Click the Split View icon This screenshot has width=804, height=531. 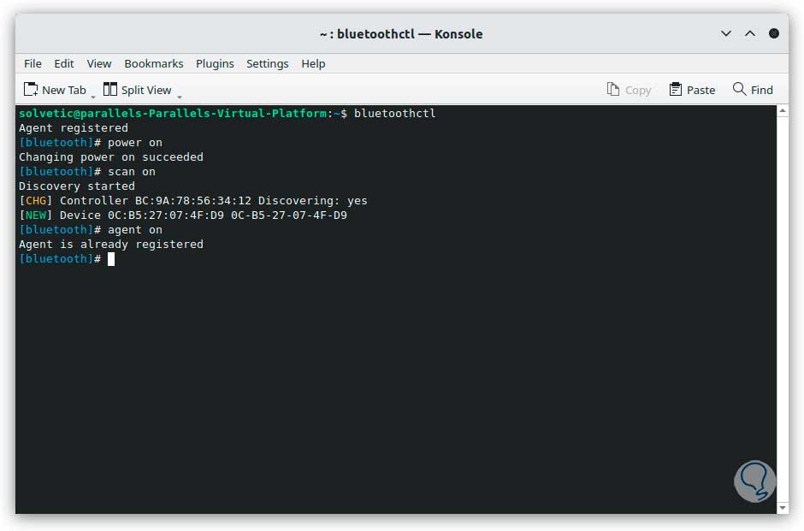110,90
